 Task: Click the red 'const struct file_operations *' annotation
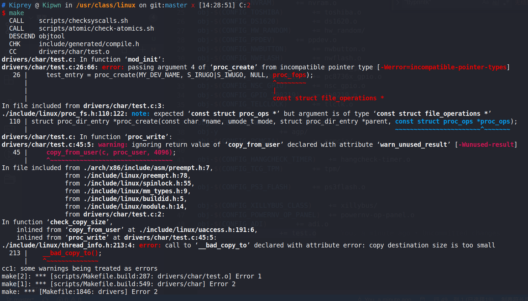coord(328,98)
